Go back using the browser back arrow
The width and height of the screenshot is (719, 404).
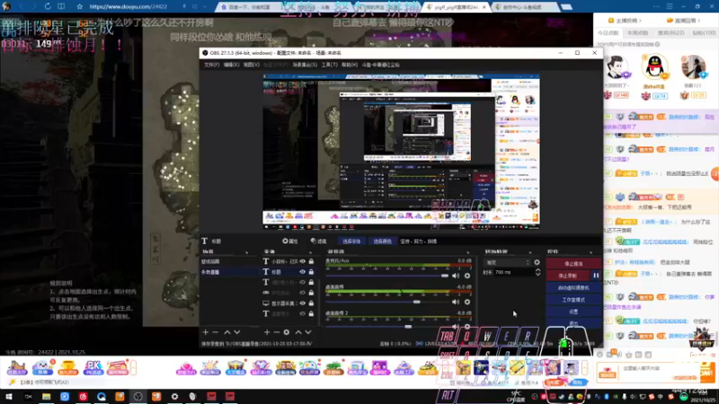(21, 6)
